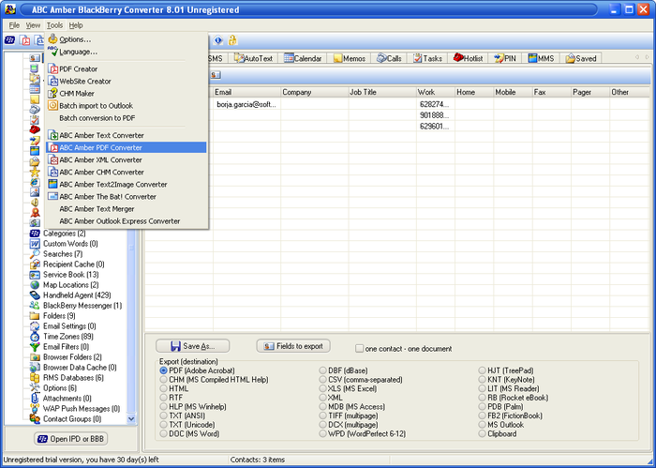
Task: Switch to the Calendar tab
Action: [303, 58]
